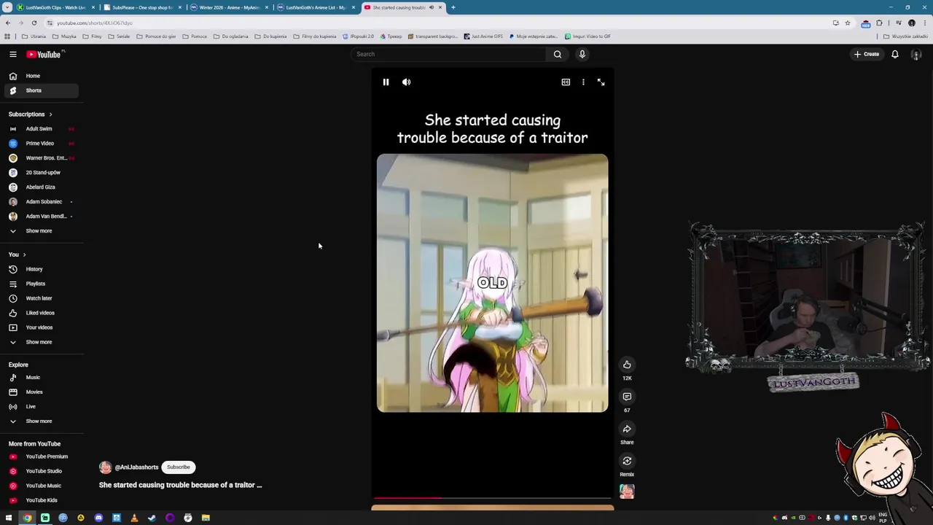Switch to SubsPlease browser tab
Viewport: 933px width, 525px height.
coord(142,7)
